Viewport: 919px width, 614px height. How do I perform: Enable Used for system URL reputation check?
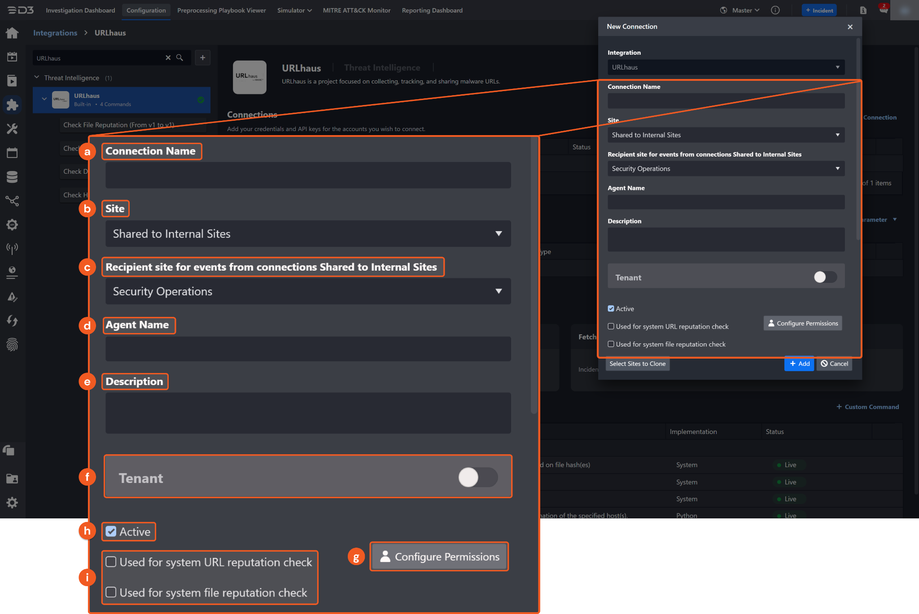click(611, 326)
